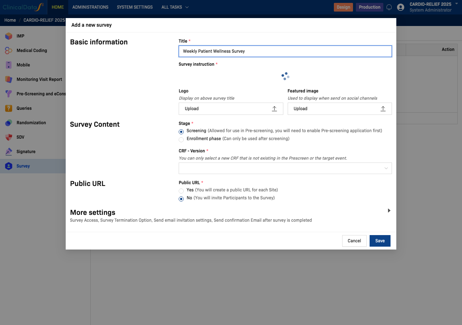Click the IMP cube icon in sidebar
The width and height of the screenshot is (462, 325).
pos(9,36)
